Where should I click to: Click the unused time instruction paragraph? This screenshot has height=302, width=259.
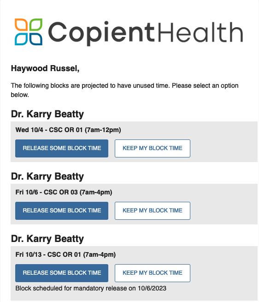(124, 90)
